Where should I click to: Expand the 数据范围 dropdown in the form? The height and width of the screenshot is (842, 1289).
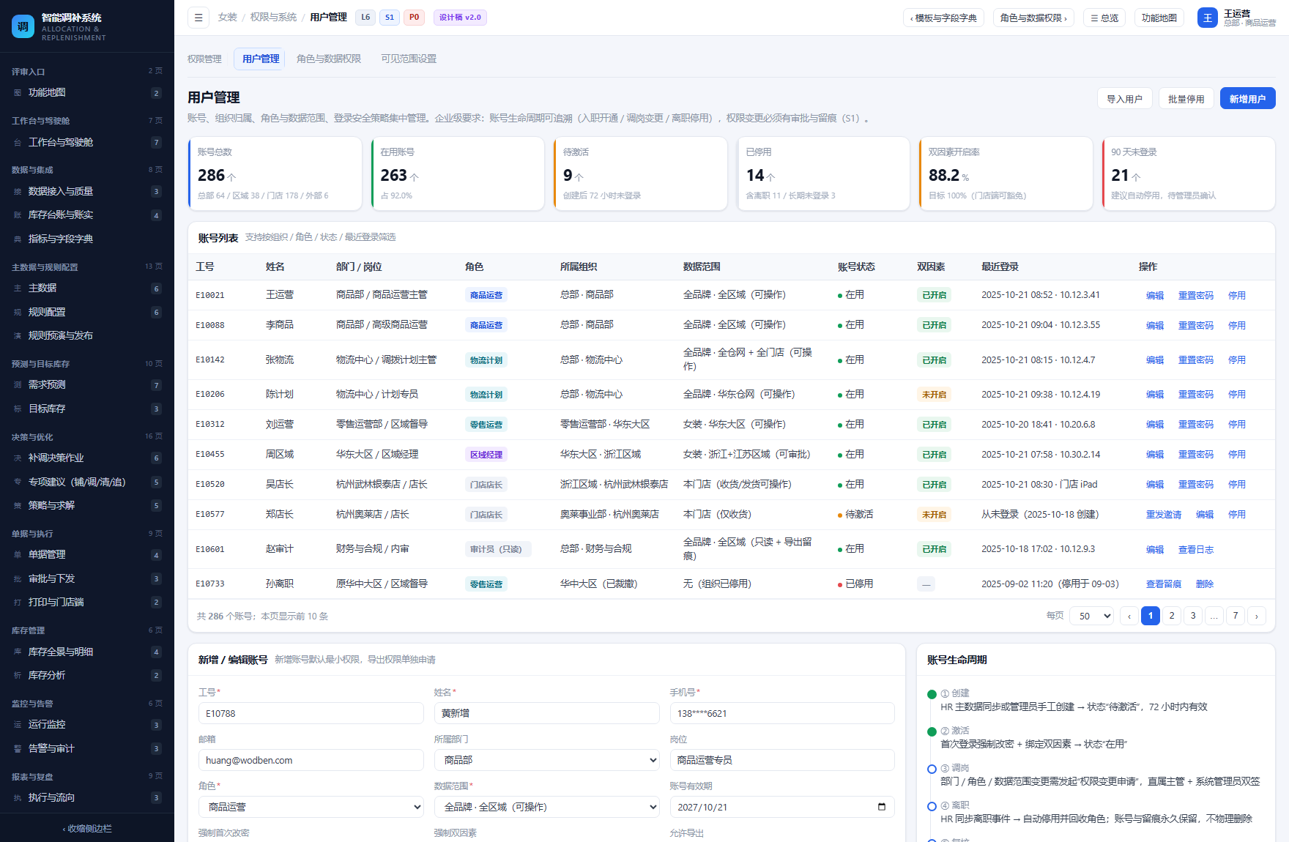[x=547, y=807]
